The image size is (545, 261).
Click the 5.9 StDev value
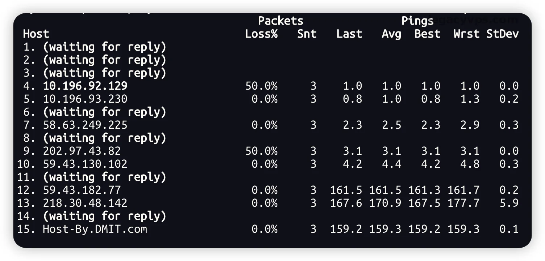[509, 203]
